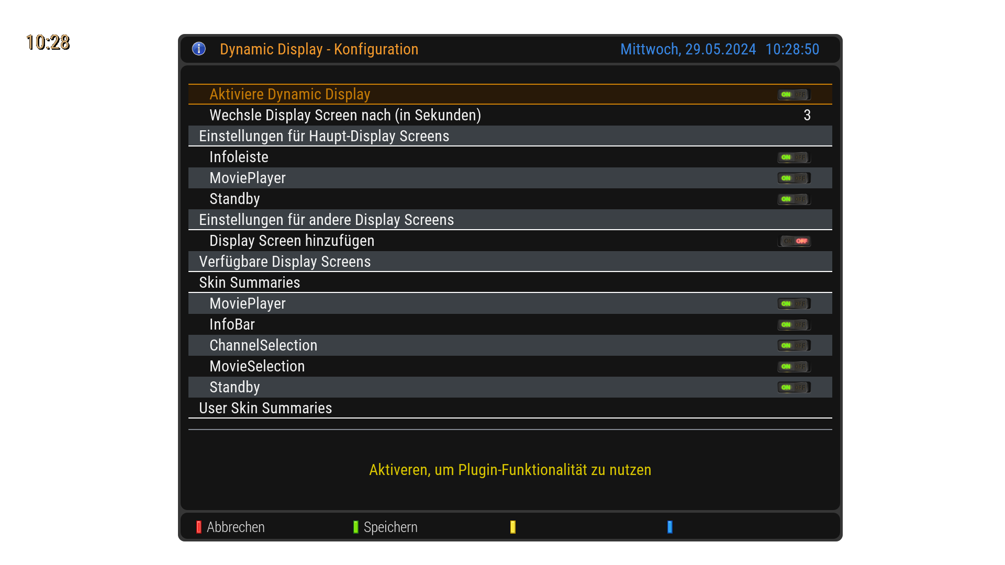
Task: Switch off ChannelSelection toggle
Action: 794,346
